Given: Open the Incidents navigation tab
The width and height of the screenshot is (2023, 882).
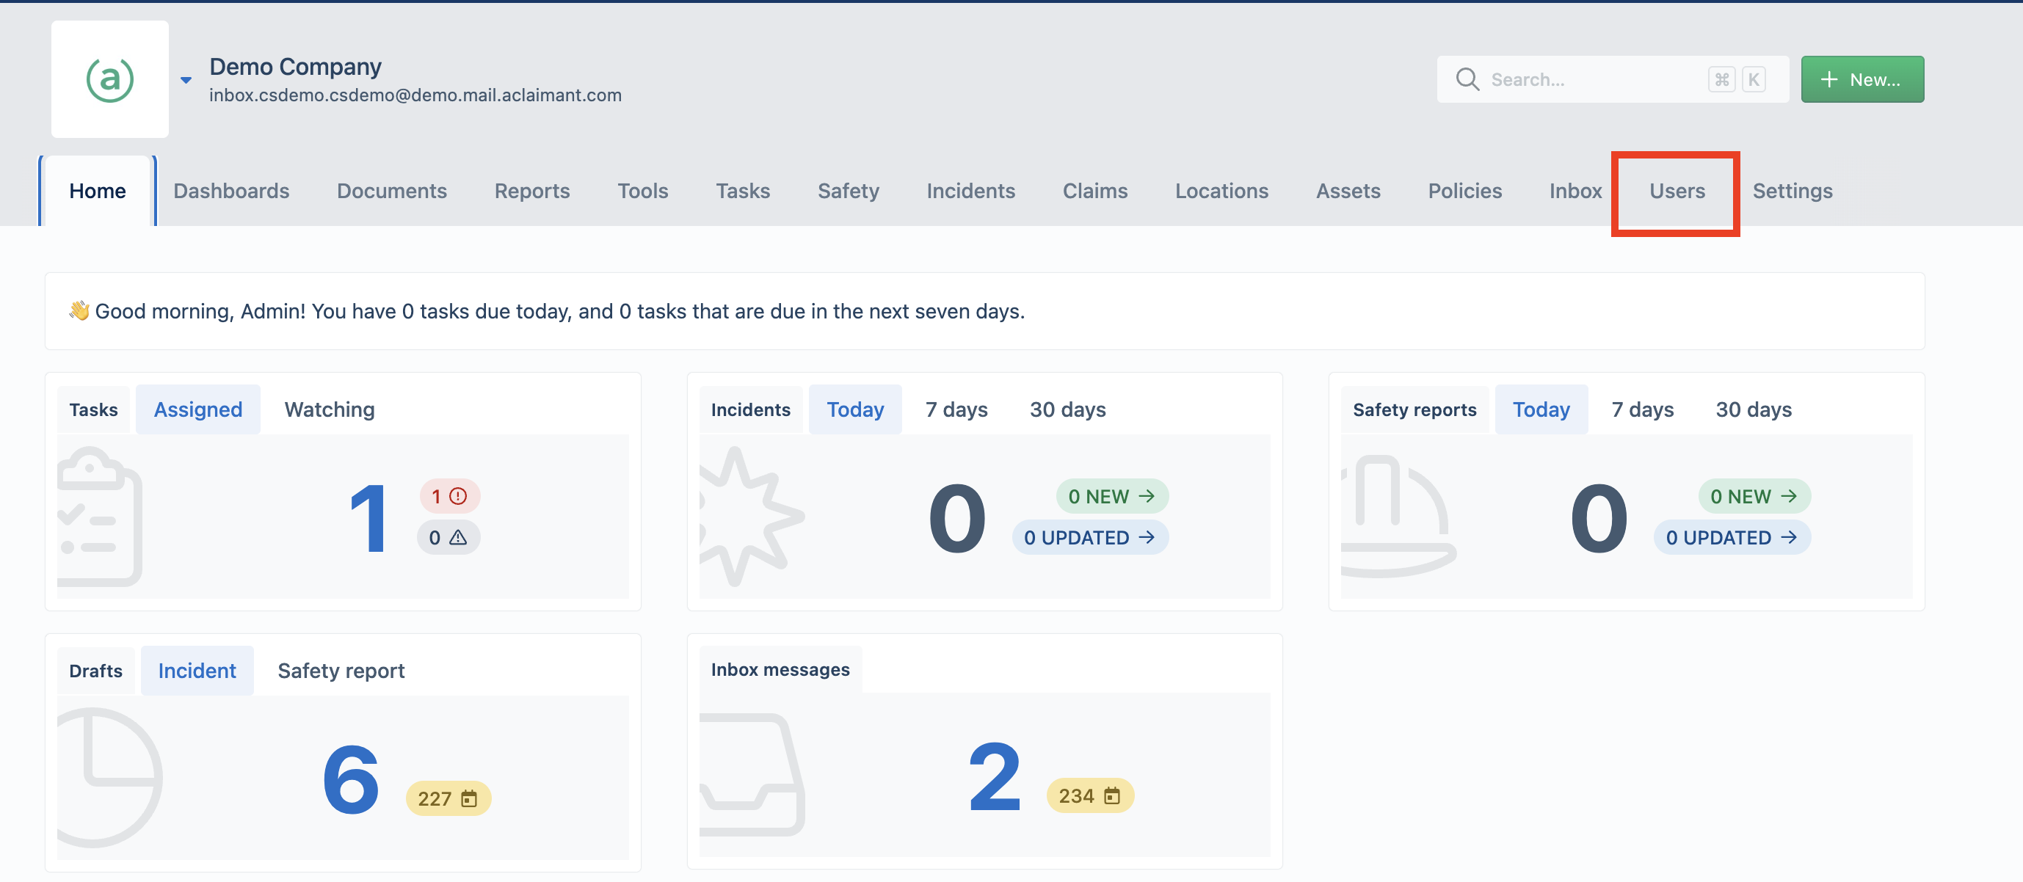Looking at the screenshot, I should click(970, 191).
